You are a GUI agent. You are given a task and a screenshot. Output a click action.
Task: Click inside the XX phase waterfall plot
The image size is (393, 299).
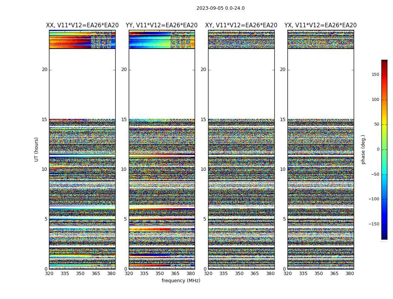pos(82,149)
